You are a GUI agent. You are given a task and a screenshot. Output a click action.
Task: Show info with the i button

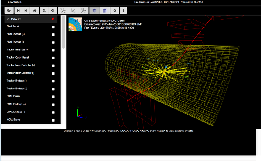[x=123, y=10]
